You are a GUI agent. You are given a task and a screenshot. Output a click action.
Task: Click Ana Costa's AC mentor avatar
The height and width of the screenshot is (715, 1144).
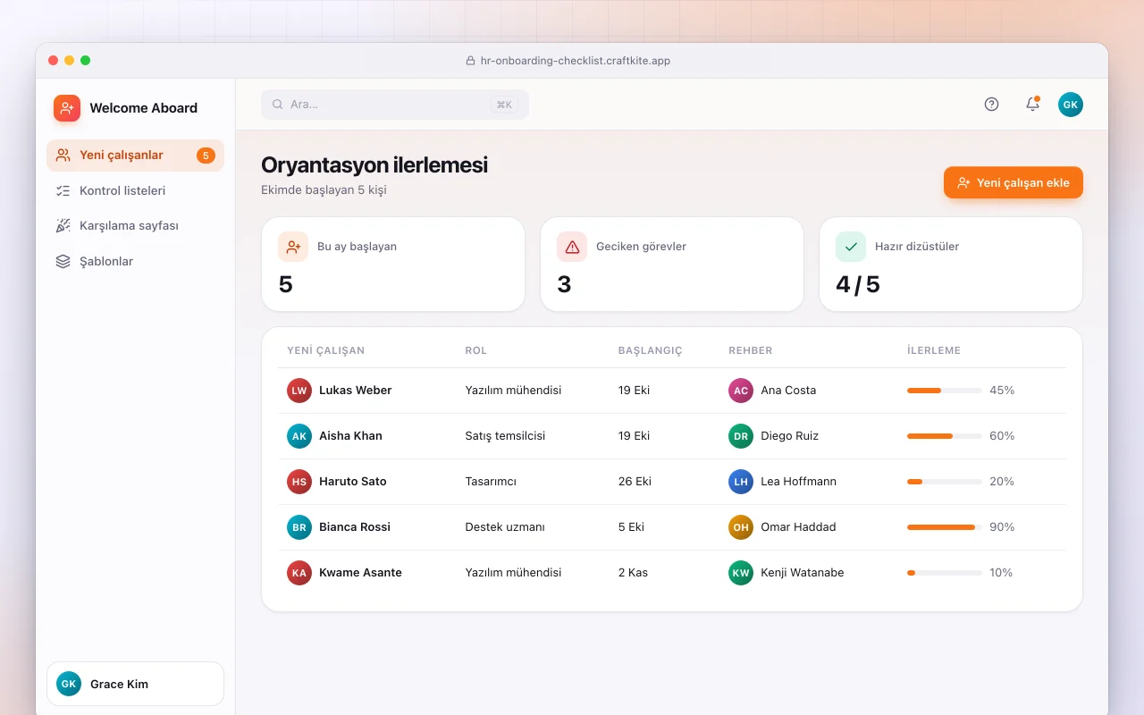(x=741, y=391)
